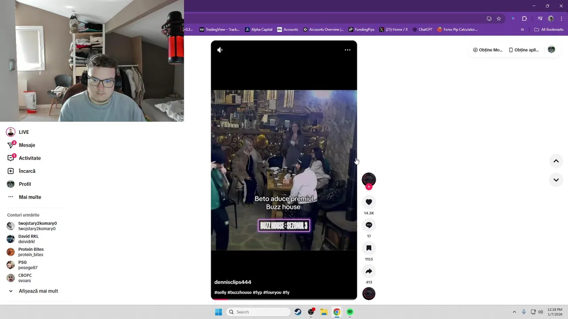Open the three-dots video options menu
This screenshot has width=568, height=319.
click(x=347, y=50)
